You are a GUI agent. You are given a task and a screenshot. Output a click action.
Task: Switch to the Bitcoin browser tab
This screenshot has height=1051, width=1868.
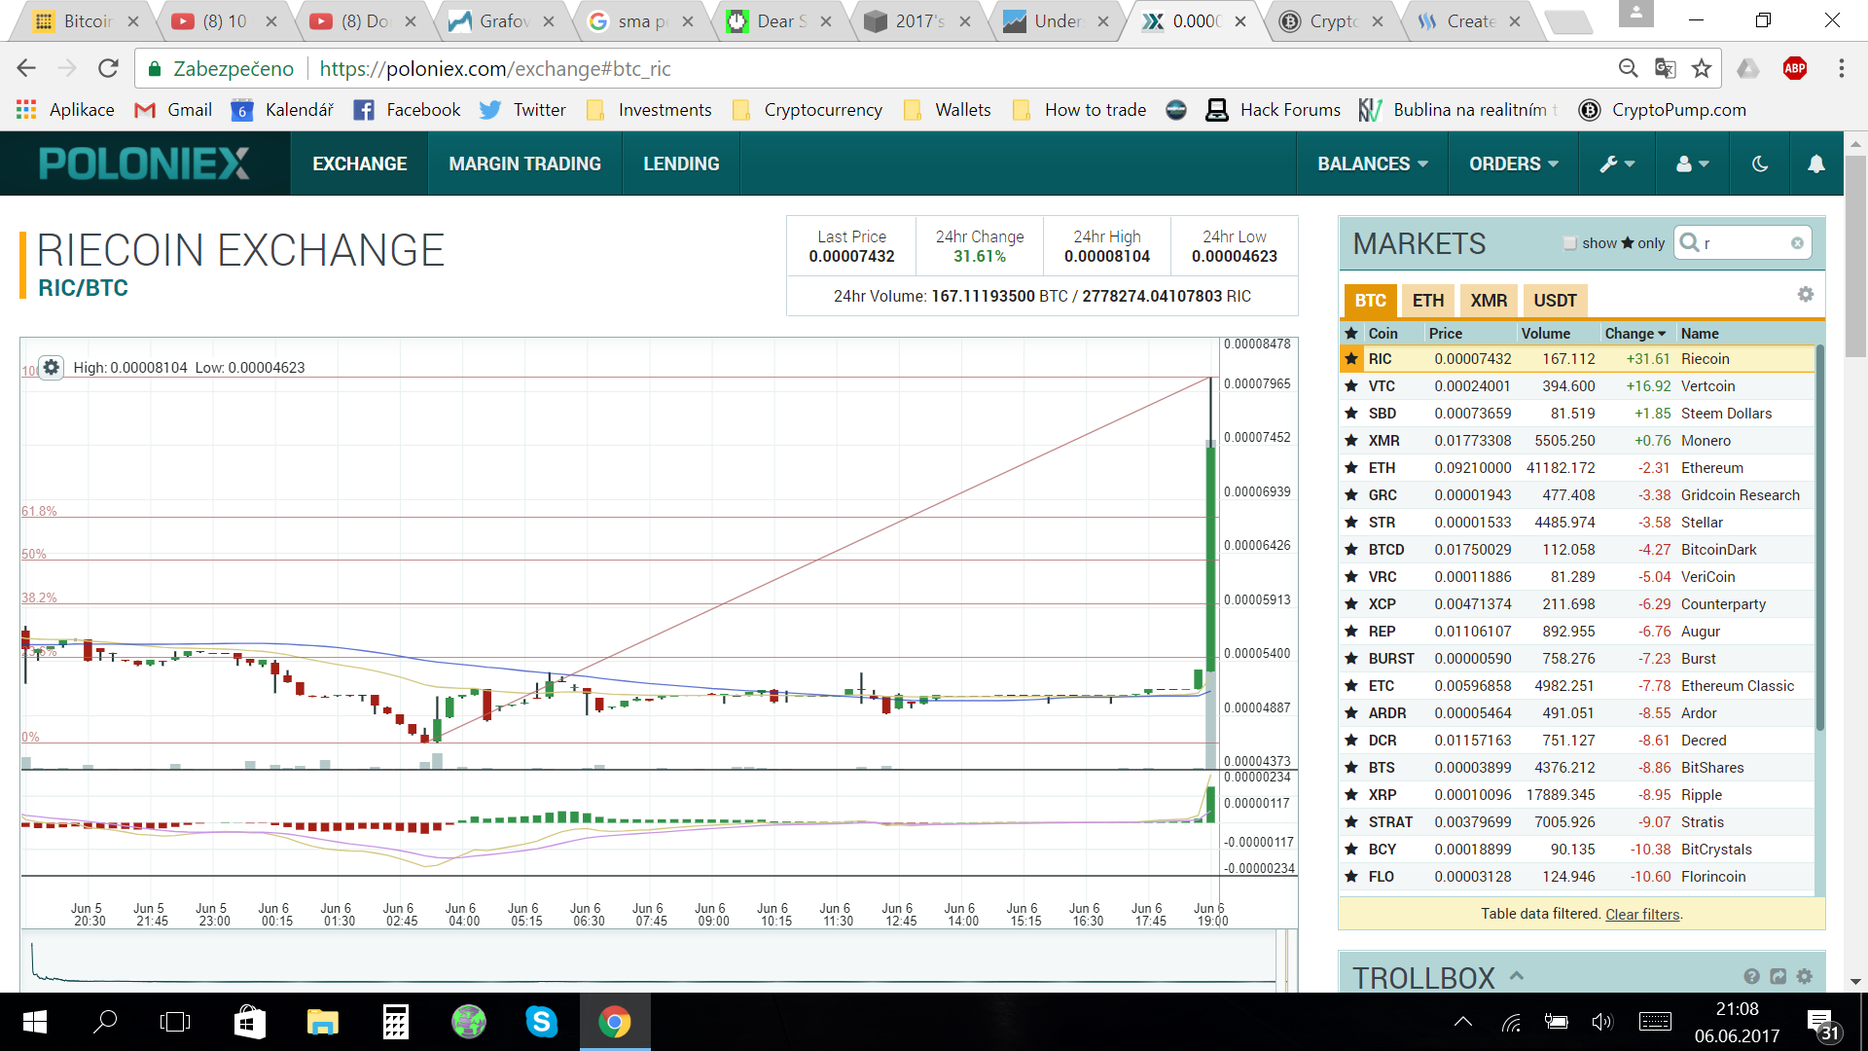pos(87,21)
